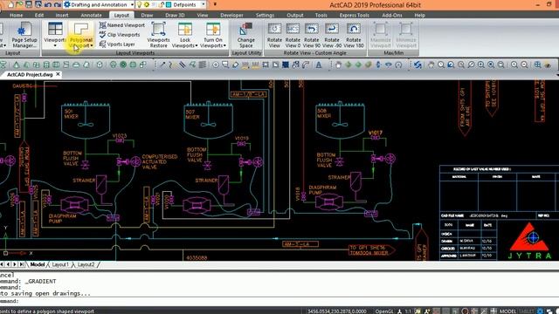Click the undo arrow in the quick access bar

47,4
